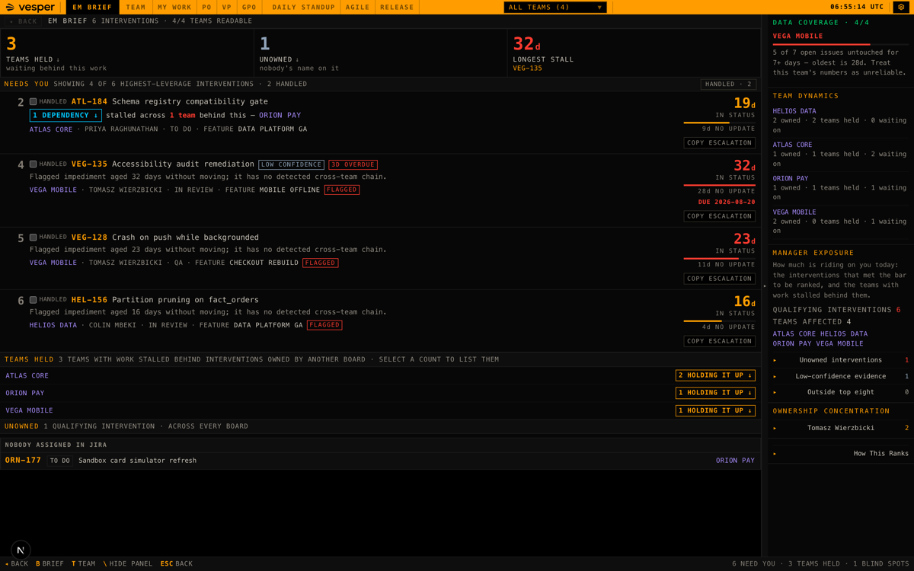Click the Back button under logo
The height and width of the screenshot is (571, 914).
tap(23, 21)
